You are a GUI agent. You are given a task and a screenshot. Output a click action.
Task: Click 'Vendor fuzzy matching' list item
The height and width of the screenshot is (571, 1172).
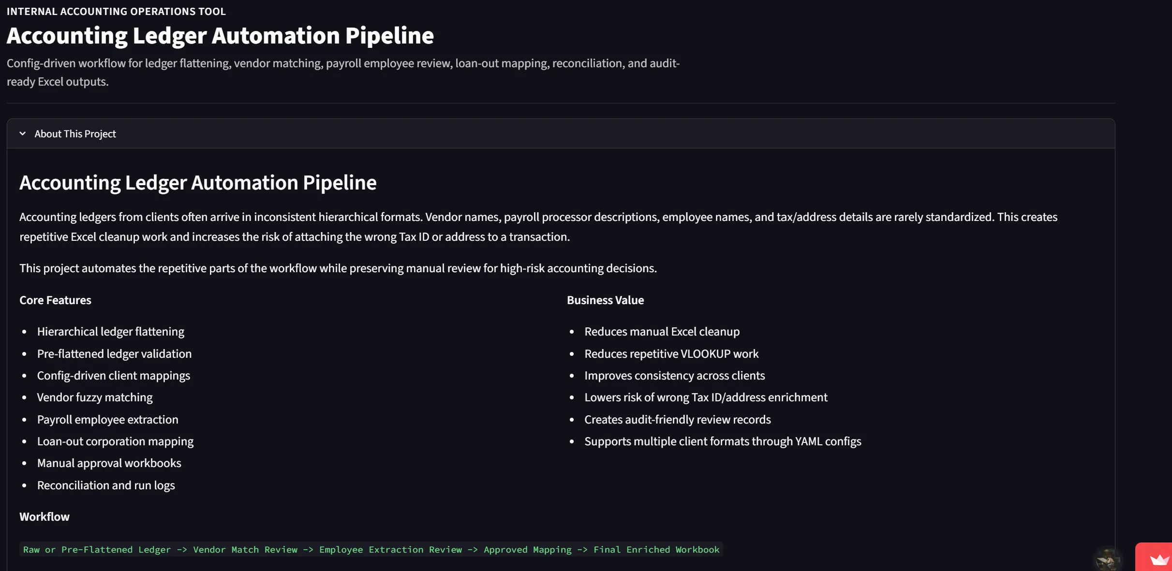[95, 397]
